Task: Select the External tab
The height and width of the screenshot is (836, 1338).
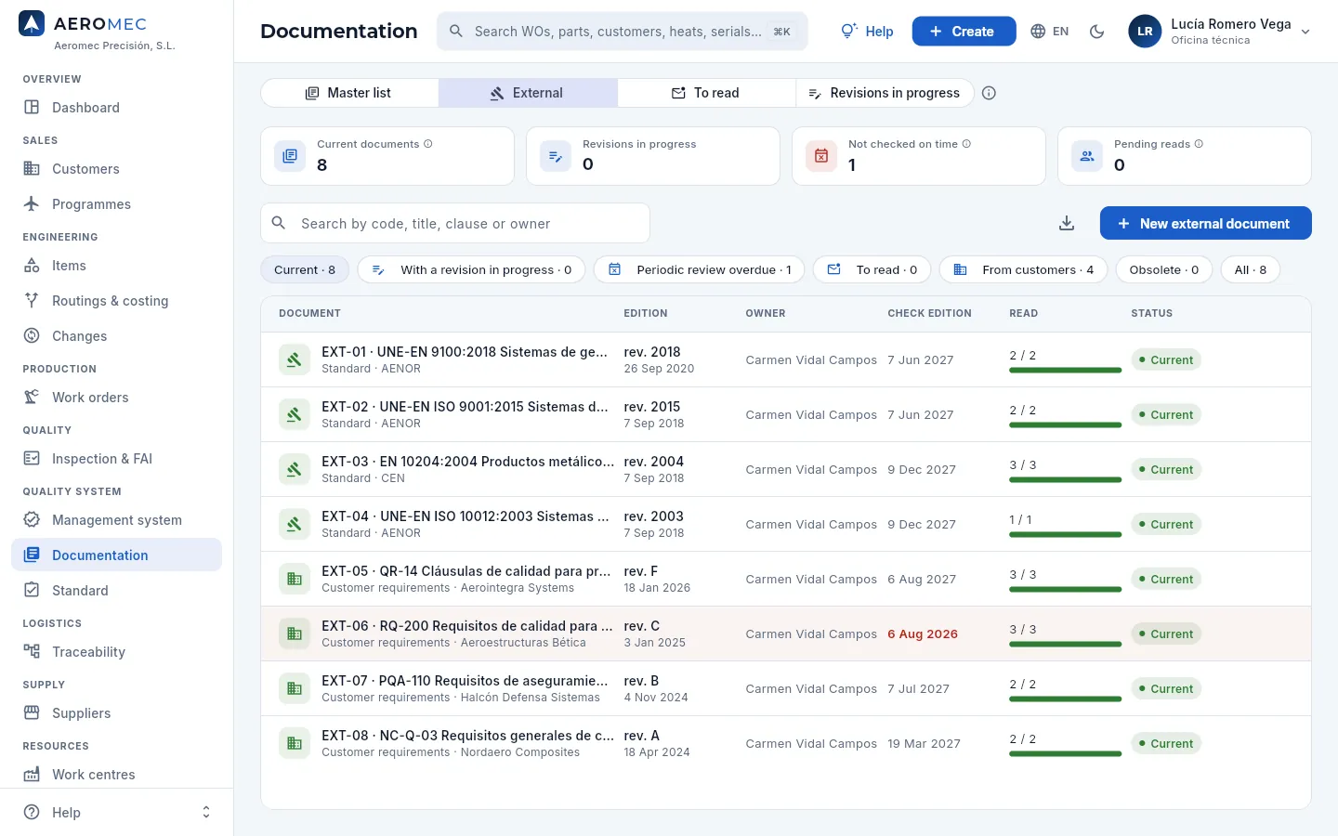Action: point(528,93)
